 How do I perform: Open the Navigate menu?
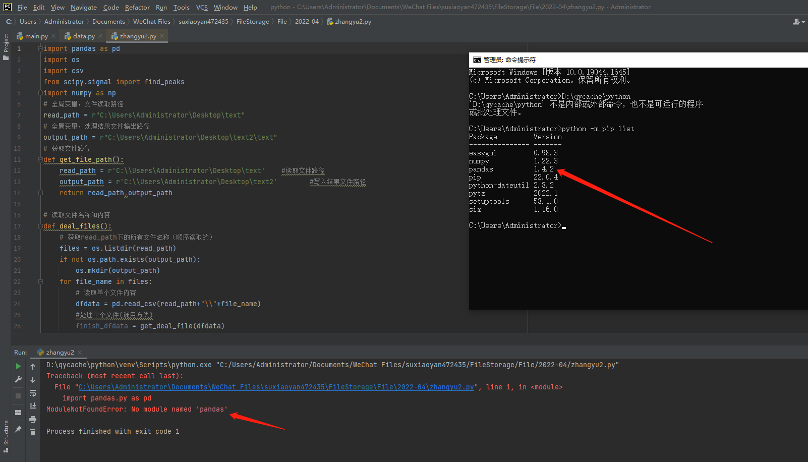(x=84, y=7)
